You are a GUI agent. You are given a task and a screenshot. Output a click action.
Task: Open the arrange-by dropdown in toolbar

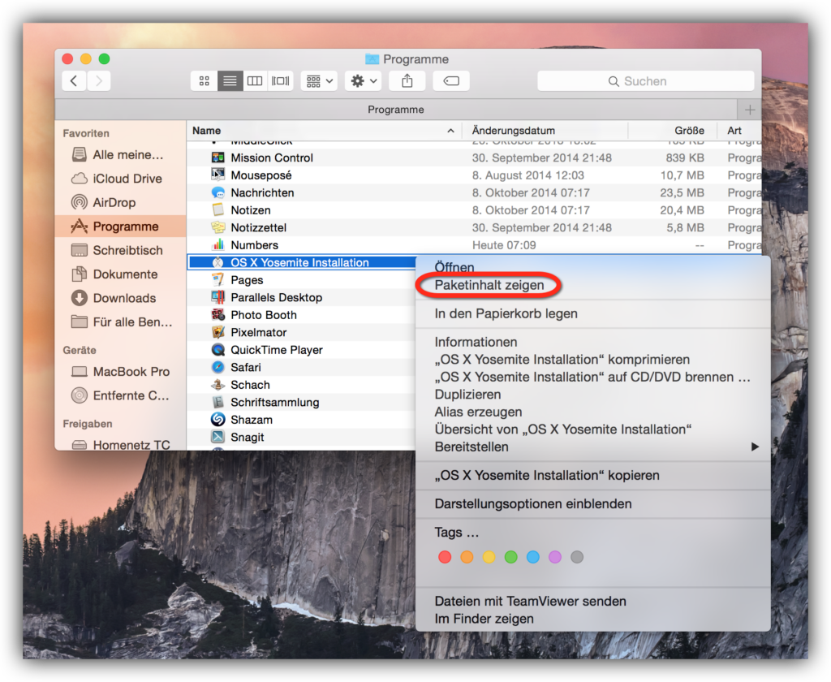(319, 81)
